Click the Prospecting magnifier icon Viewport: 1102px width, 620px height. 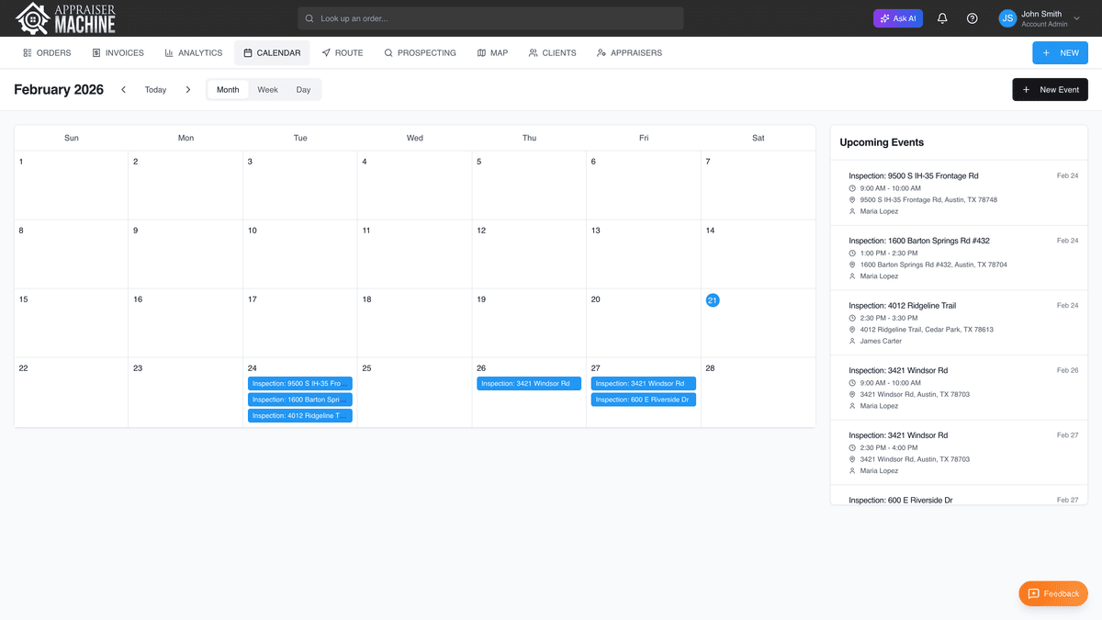[389, 52]
